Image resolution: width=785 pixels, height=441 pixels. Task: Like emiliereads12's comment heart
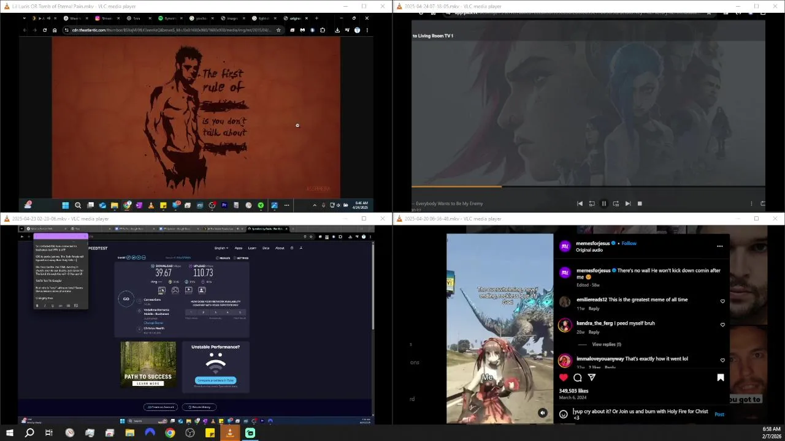[x=722, y=301]
